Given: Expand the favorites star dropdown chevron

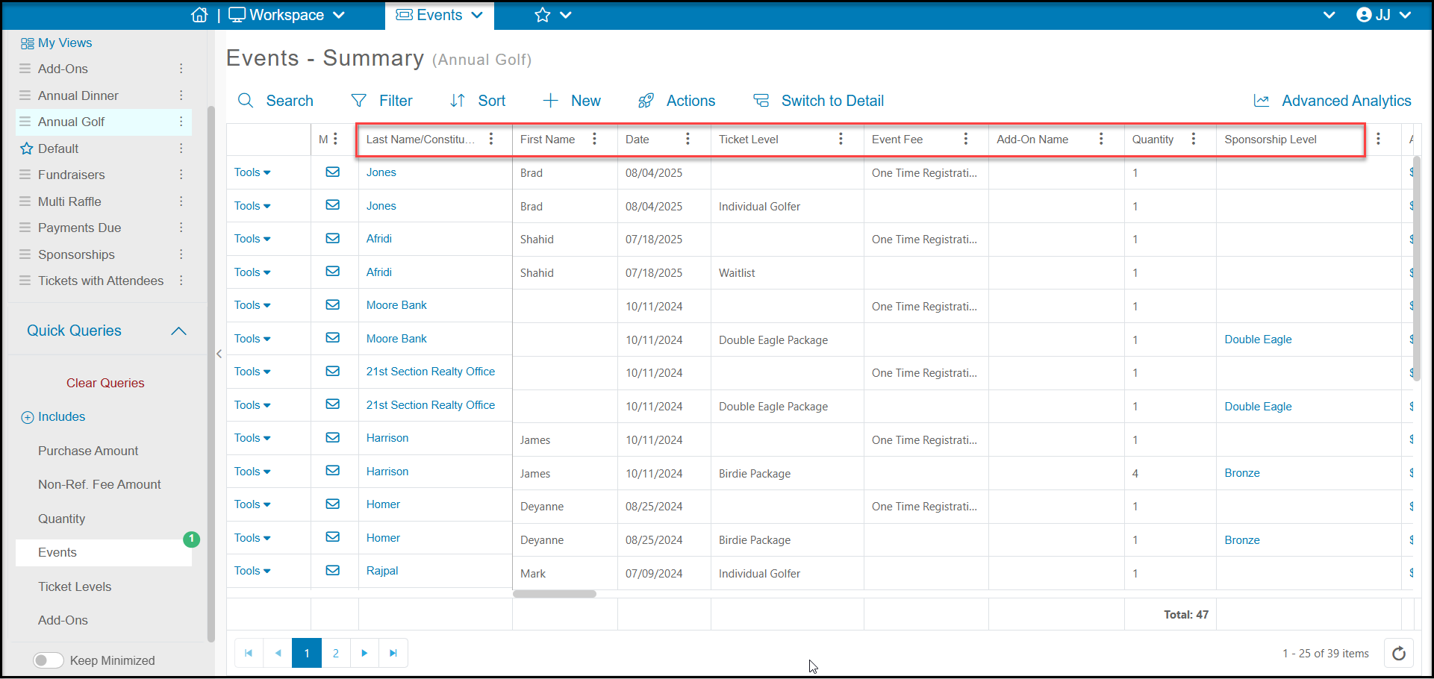Looking at the screenshot, I should [x=566, y=15].
